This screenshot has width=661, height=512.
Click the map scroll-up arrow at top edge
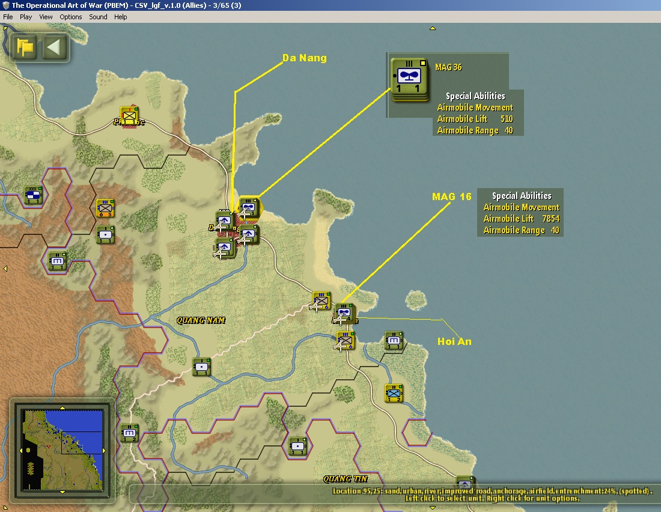[x=433, y=28]
